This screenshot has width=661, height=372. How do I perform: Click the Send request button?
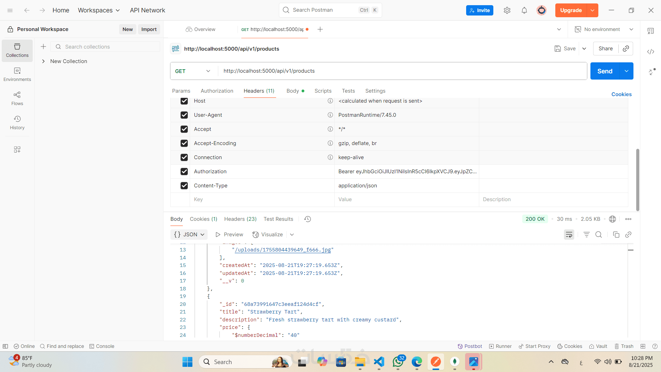coord(605,71)
